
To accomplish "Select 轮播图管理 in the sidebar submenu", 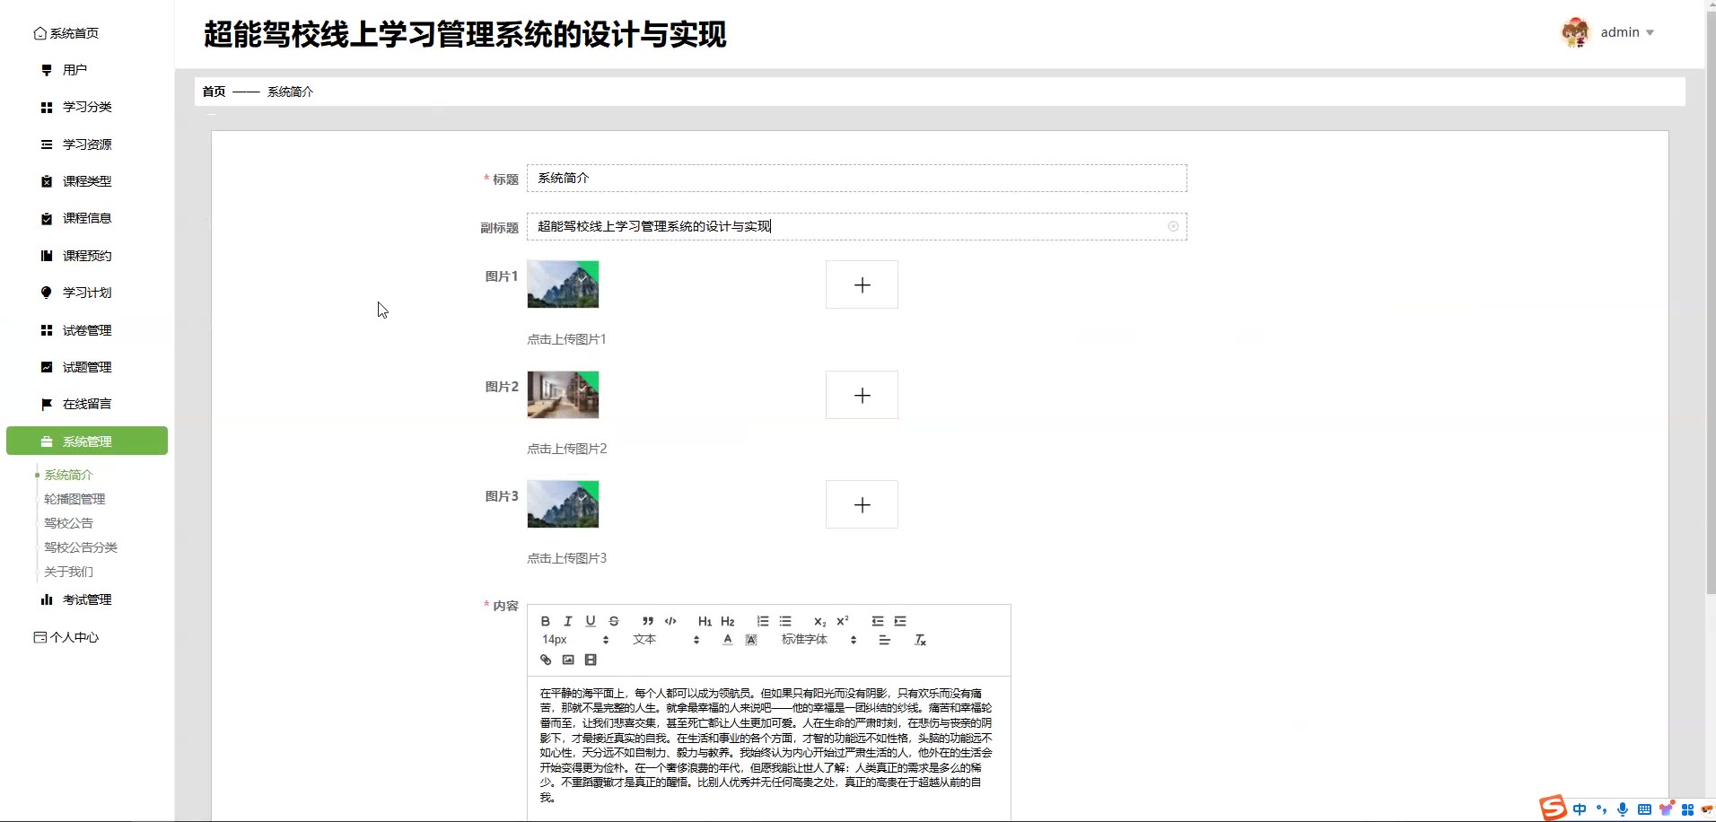I will coord(74,499).
